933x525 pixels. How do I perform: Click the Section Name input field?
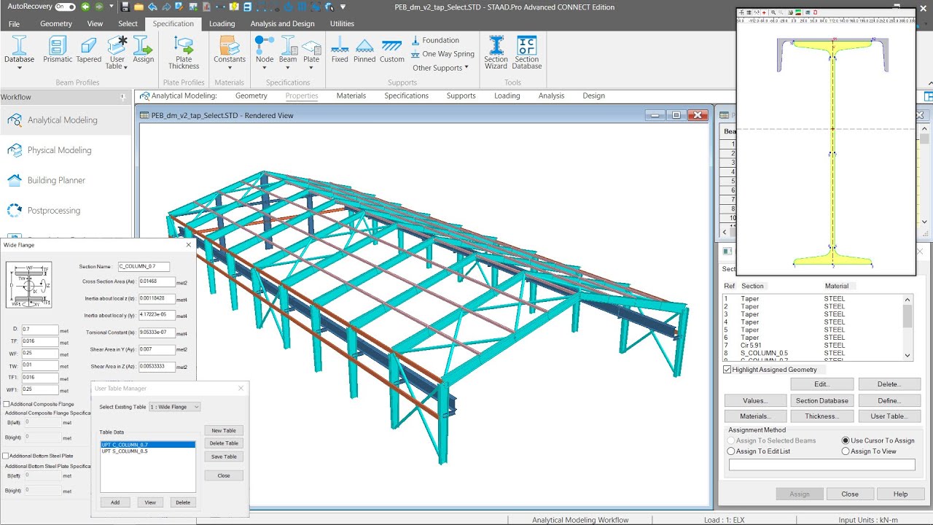pyautogui.click(x=144, y=267)
